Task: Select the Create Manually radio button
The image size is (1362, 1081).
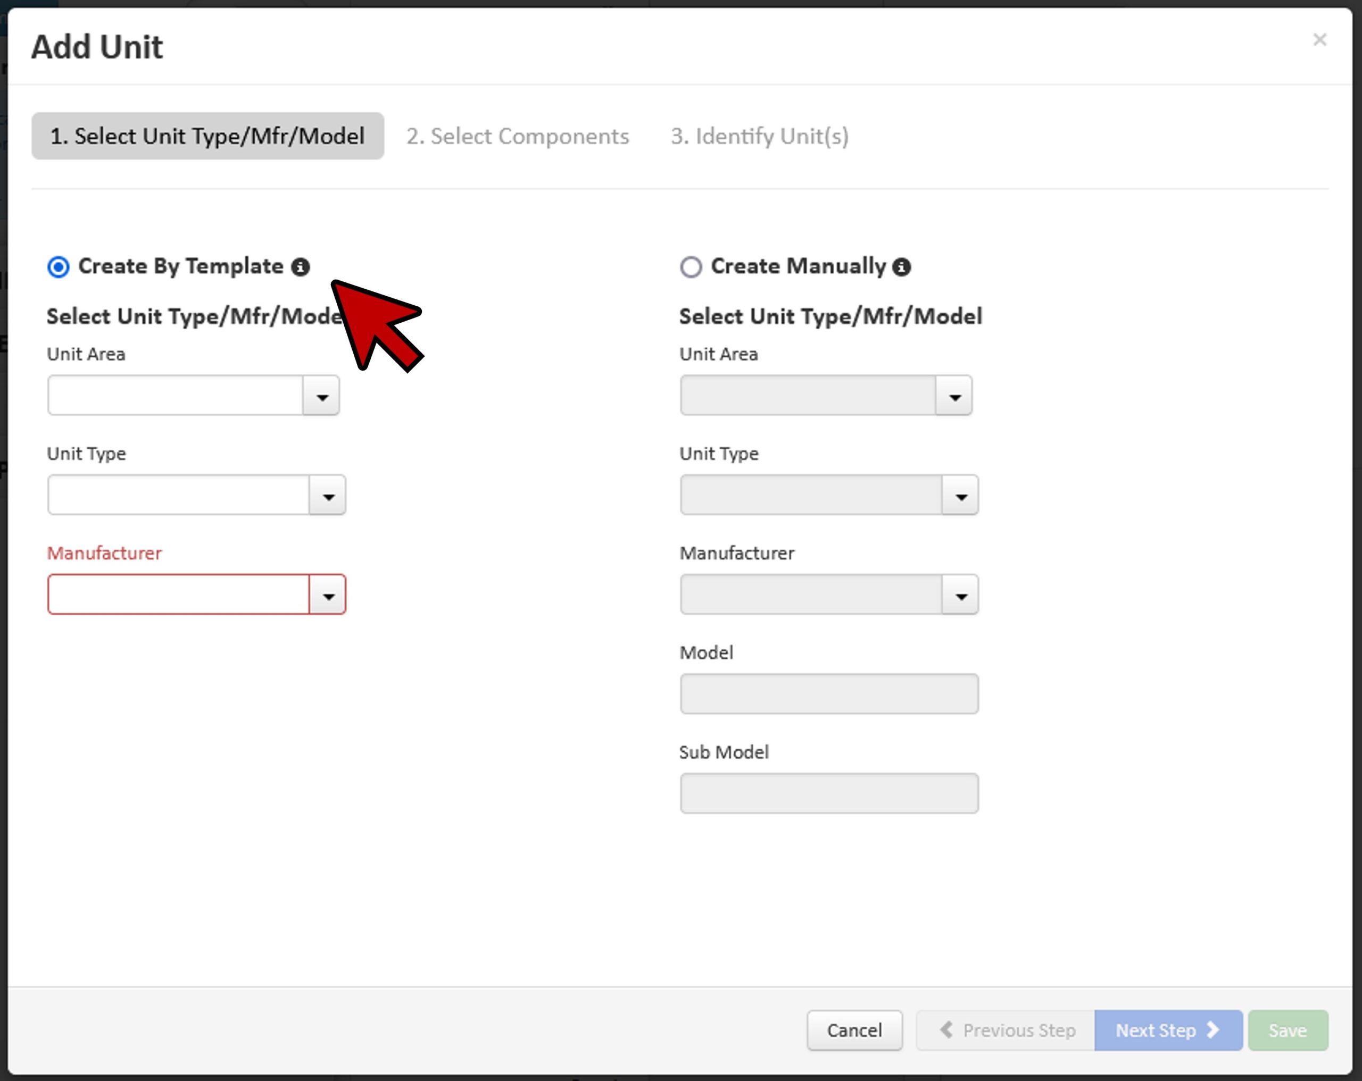Action: coord(691,267)
